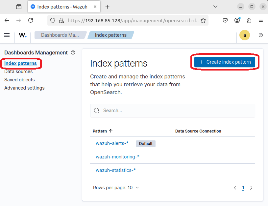The height and width of the screenshot is (206, 268).
Task: Expand the Rows per page dropdown
Action: tap(116, 188)
